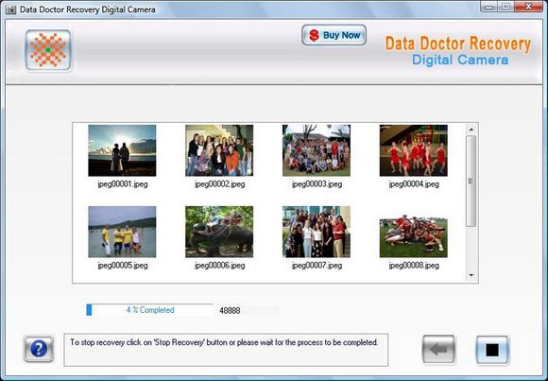Select the jpeg00007.jpeg thumbnail
The image size is (548, 381).
317,232
